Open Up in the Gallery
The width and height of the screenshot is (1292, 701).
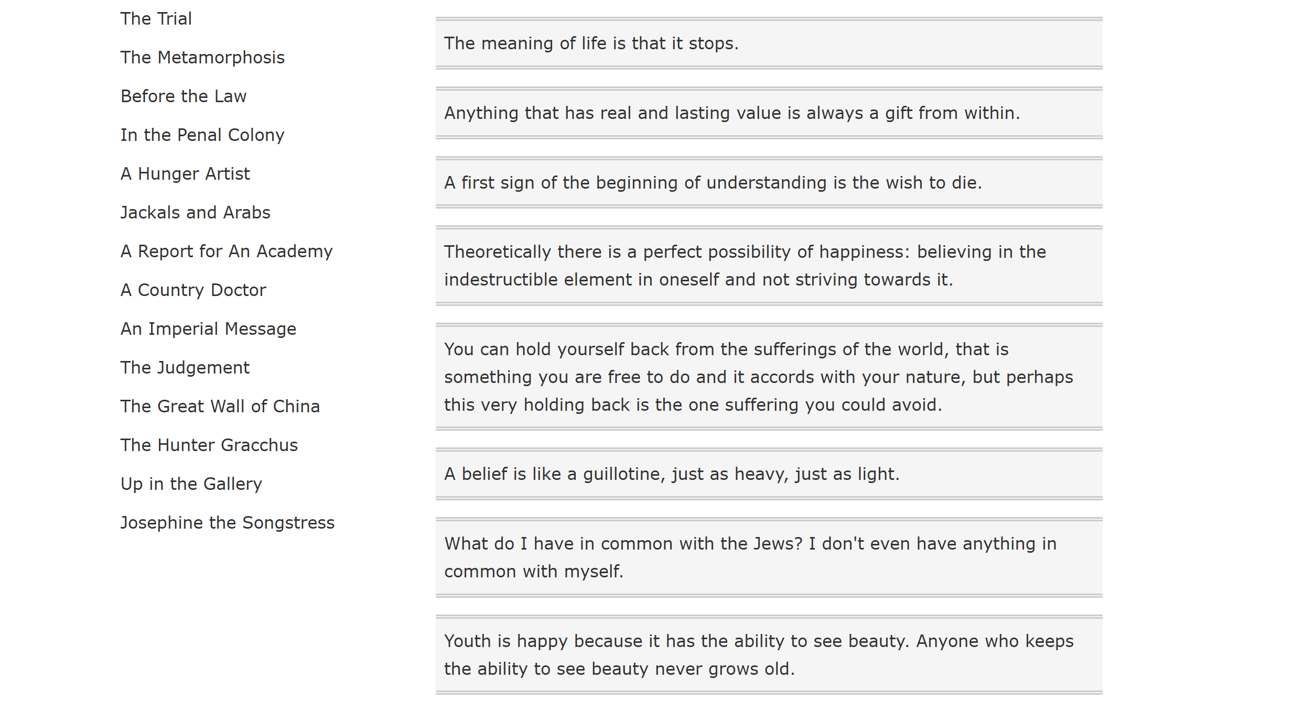point(191,484)
